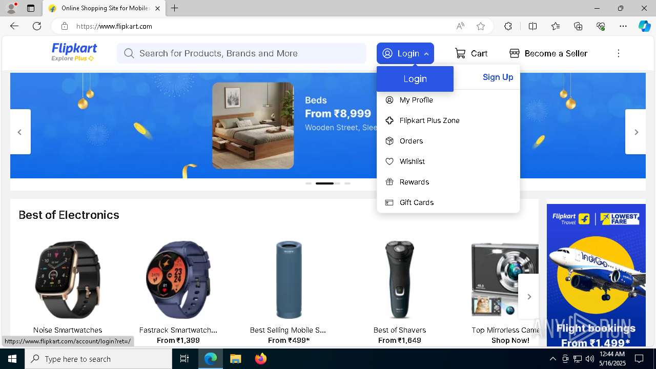Click the search magnifier icon

click(x=129, y=53)
